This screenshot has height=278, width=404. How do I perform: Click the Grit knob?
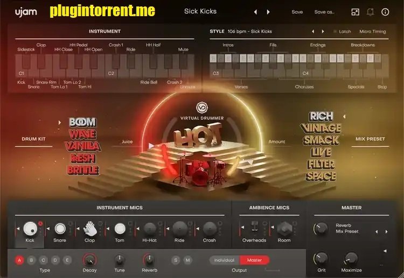coord(321,259)
